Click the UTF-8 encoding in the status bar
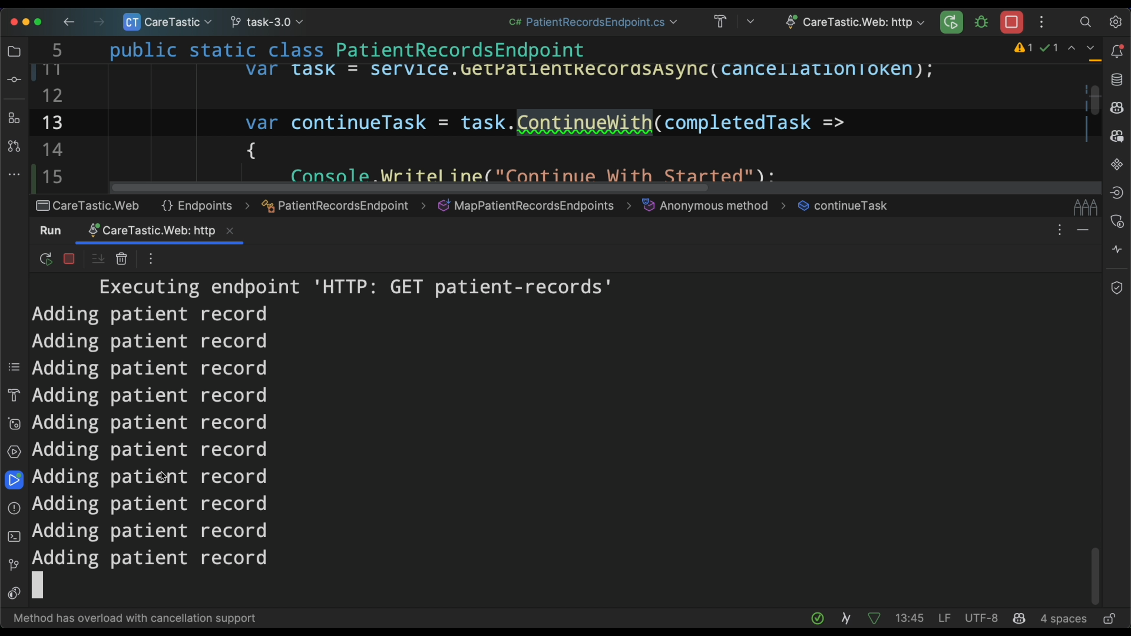The height and width of the screenshot is (636, 1131). [981, 618]
